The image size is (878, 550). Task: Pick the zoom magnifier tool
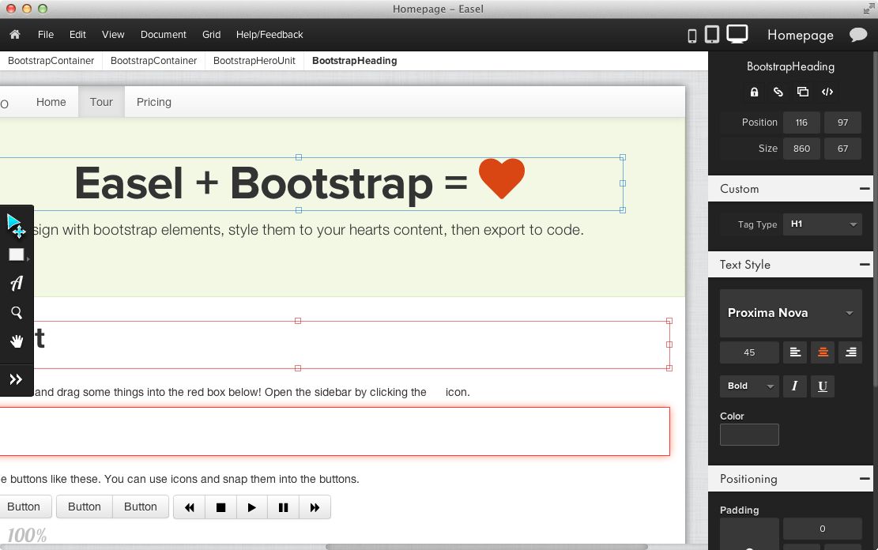tap(16, 313)
